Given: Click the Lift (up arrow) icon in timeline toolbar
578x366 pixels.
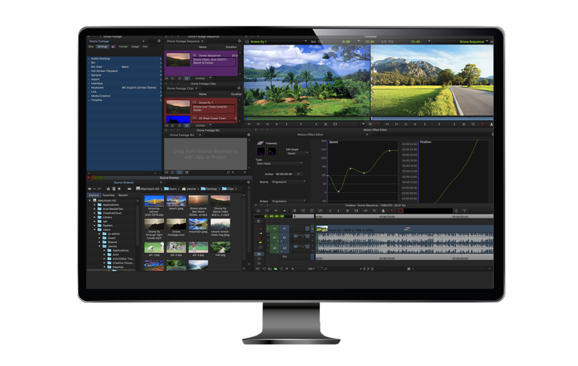Looking at the screenshot, I should click(x=284, y=211).
